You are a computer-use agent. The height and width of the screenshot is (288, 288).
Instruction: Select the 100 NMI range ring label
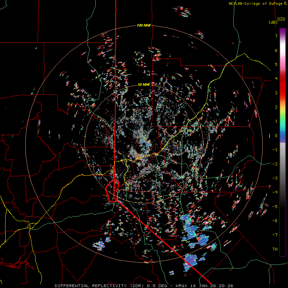pyautogui.click(x=144, y=25)
